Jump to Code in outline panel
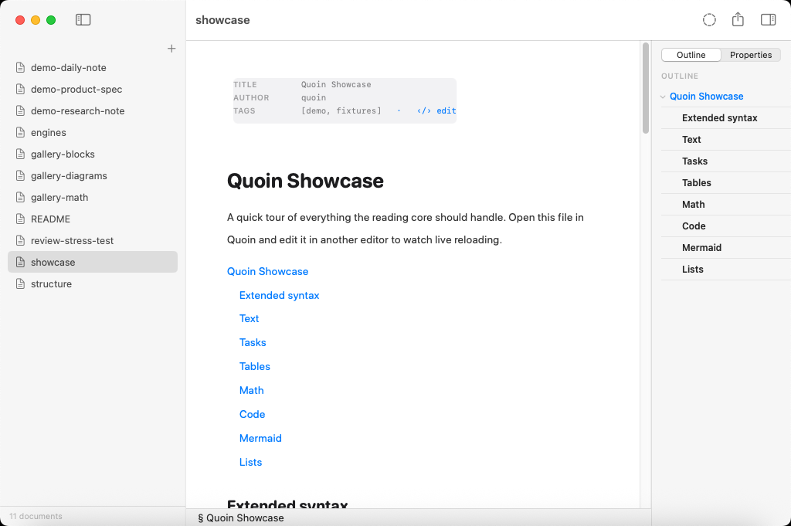The height and width of the screenshot is (526, 791). coord(694,226)
